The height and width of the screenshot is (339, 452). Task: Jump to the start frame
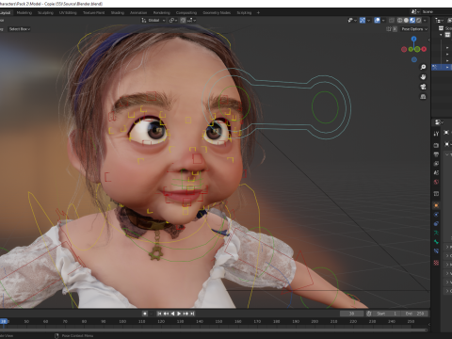[x=159, y=314]
